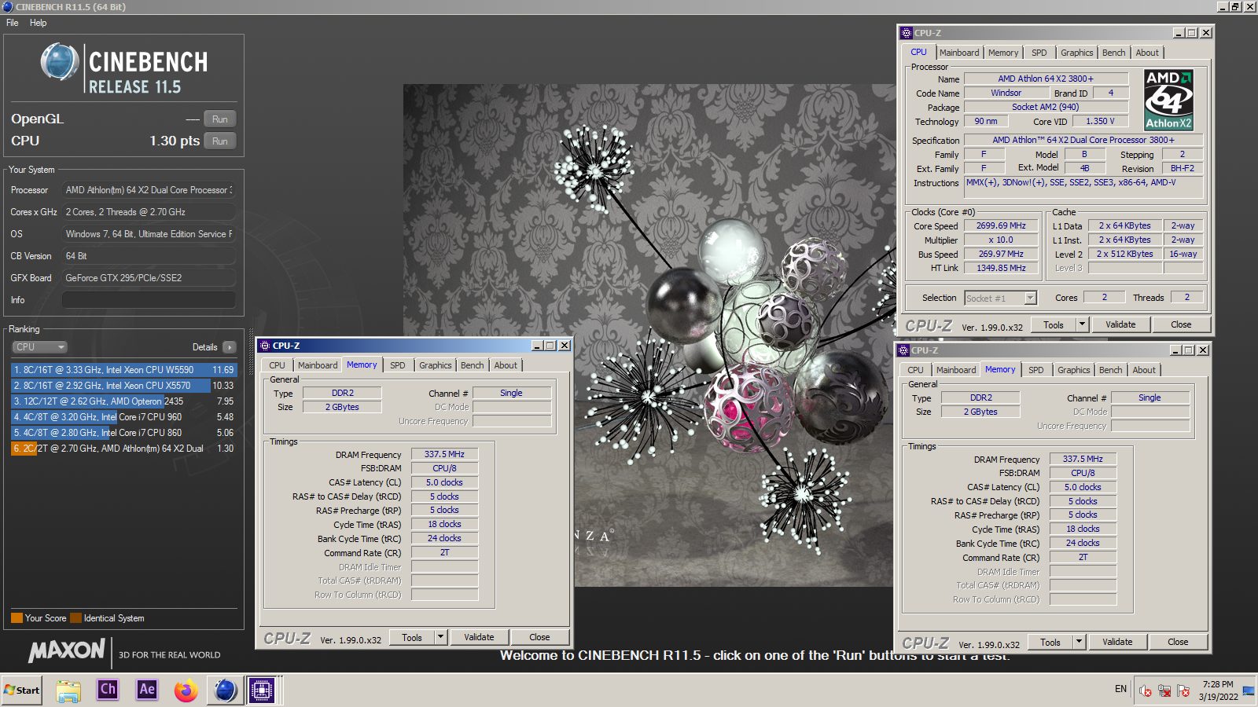Click the orange Your Score legend swatch
The width and height of the screenshot is (1258, 707).
tap(17, 617)
